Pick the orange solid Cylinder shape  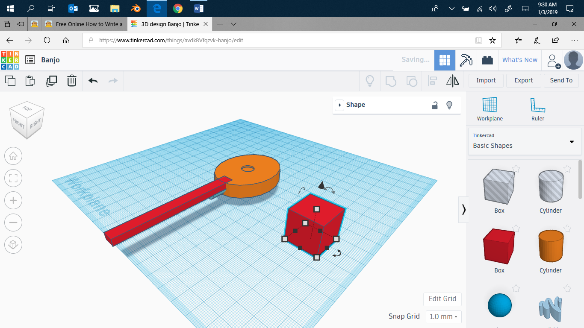551,246
